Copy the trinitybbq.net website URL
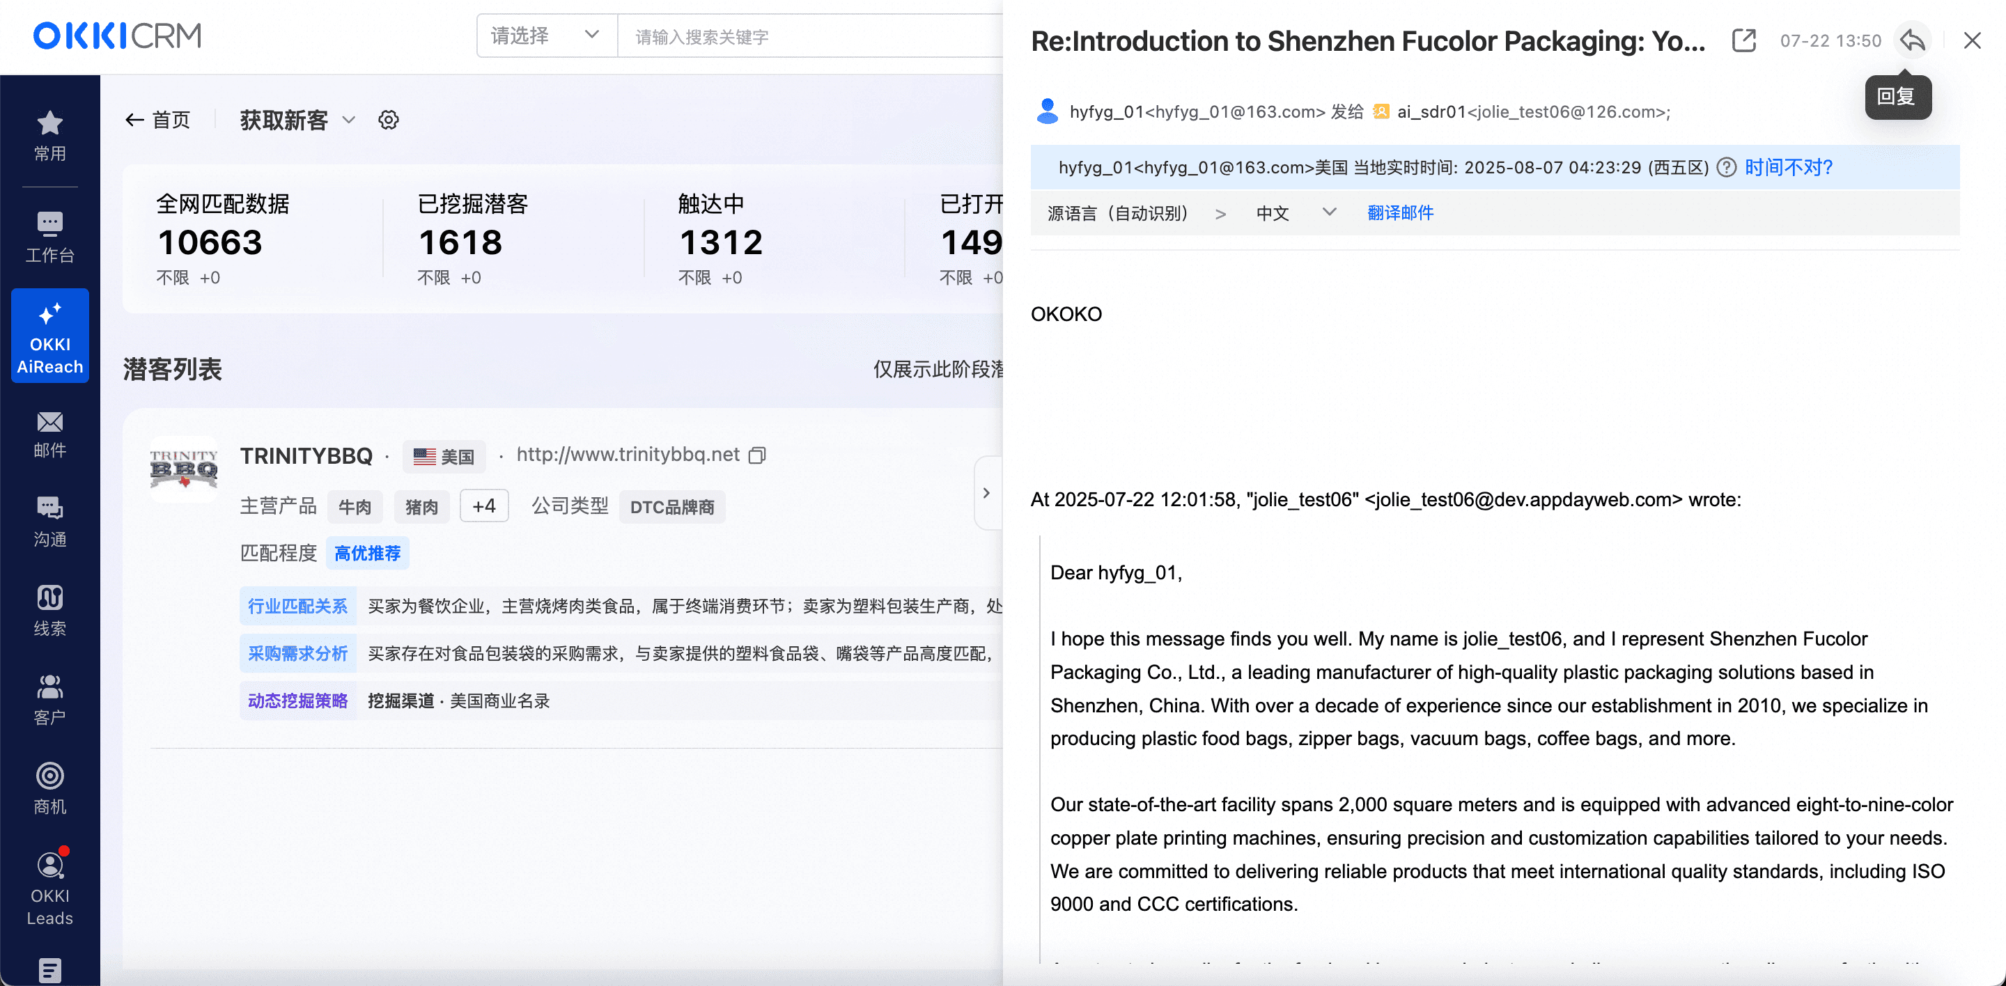2006x986 pixels. pos(757,455)
